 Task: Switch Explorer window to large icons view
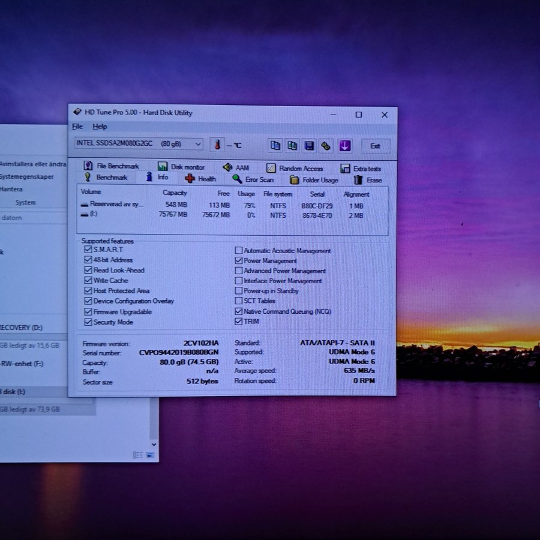click(x=150, y=455)
